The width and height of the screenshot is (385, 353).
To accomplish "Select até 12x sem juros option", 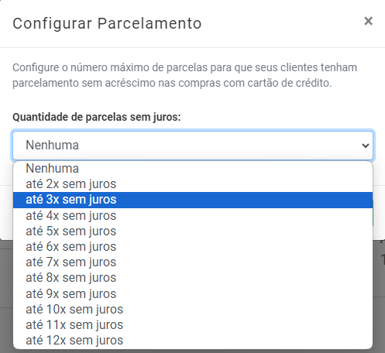I will click(x=193, y=341).
